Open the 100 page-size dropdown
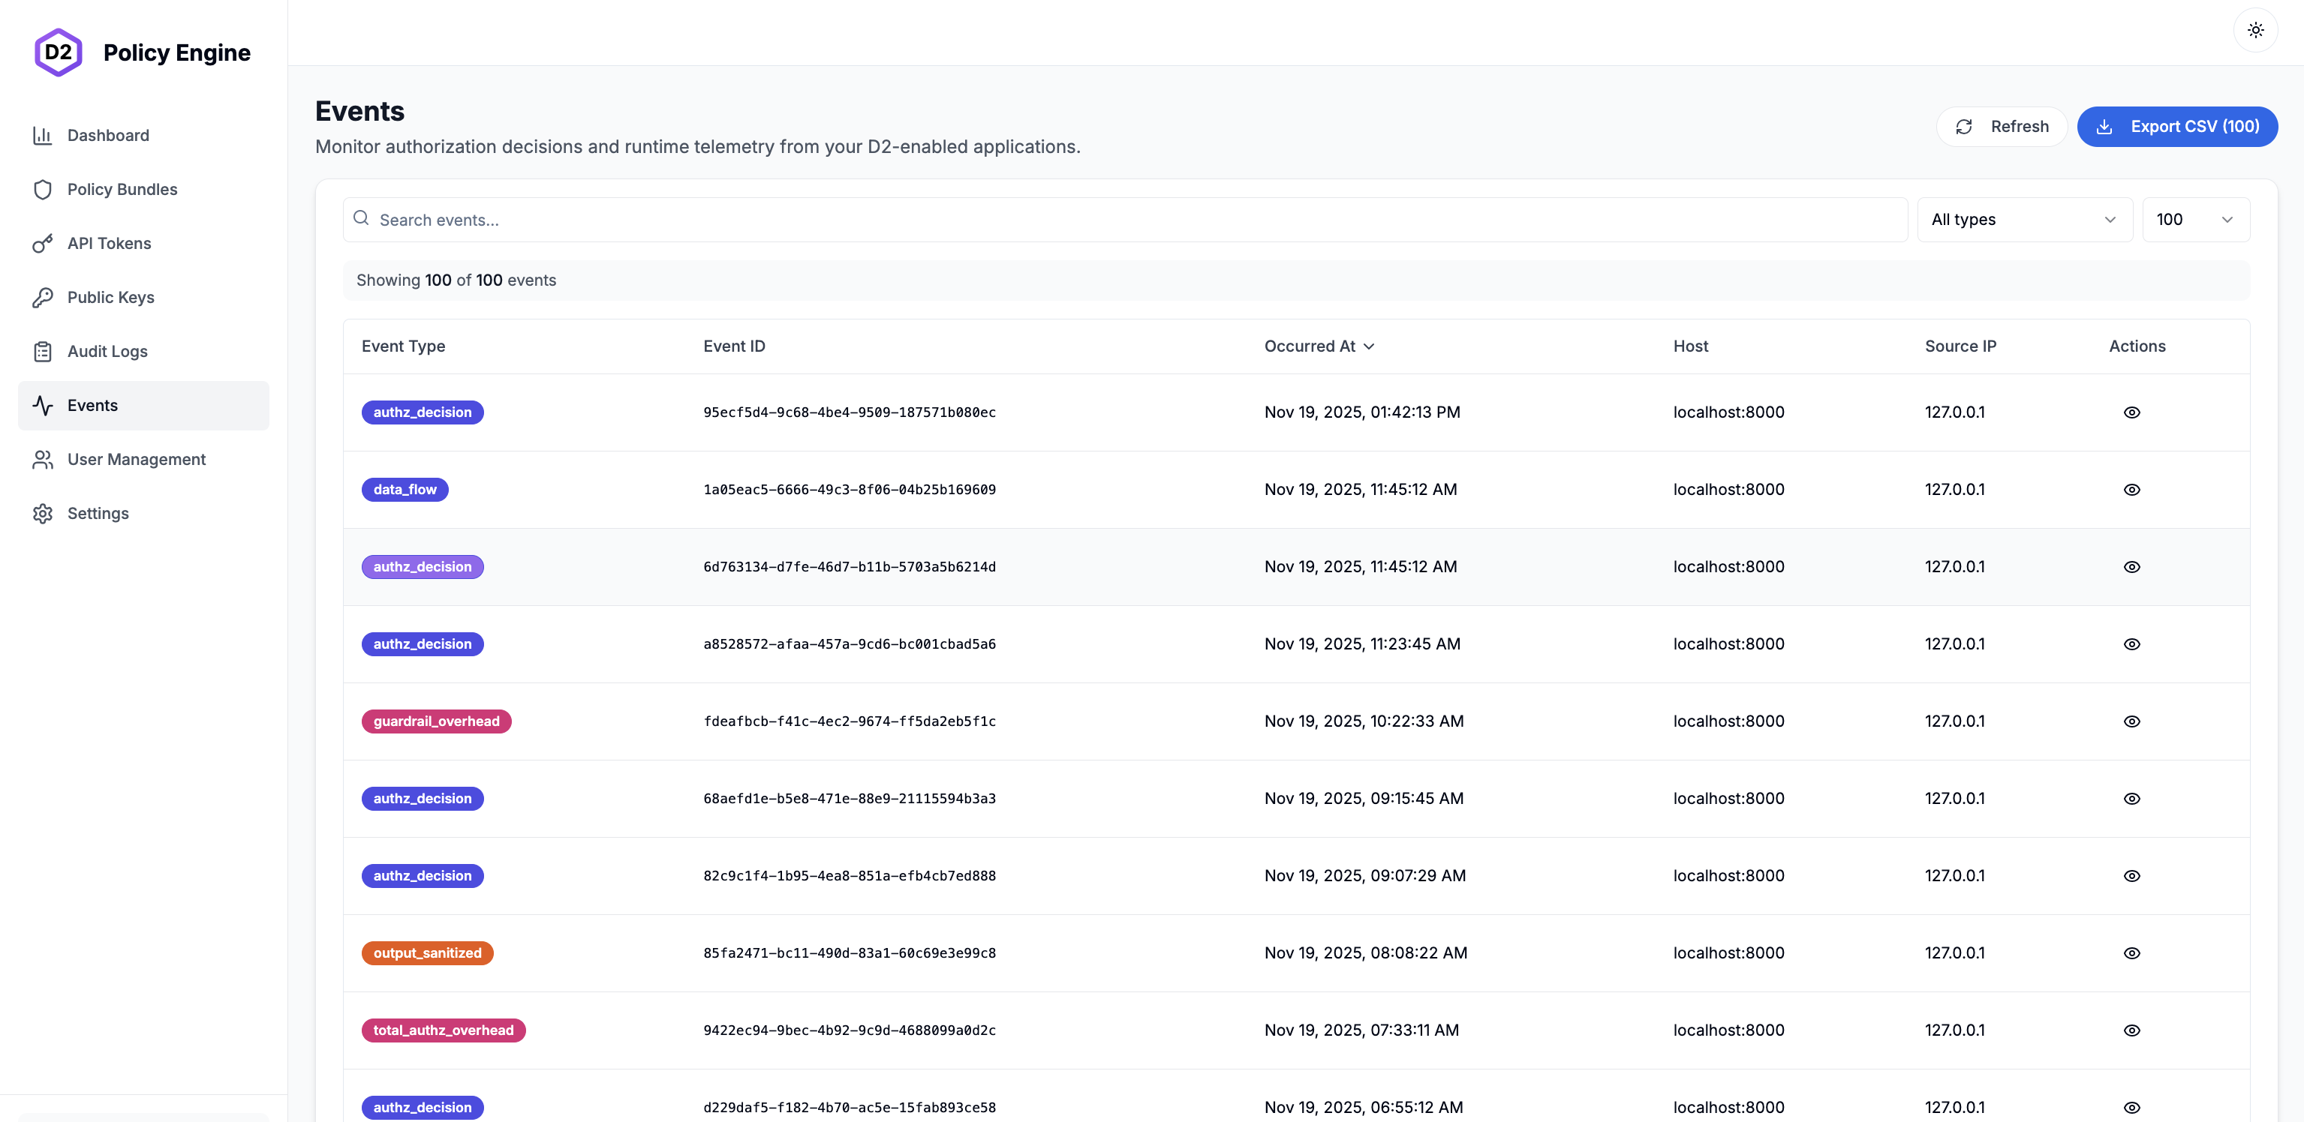The image size is (2304, 1122). point(2197,219)
